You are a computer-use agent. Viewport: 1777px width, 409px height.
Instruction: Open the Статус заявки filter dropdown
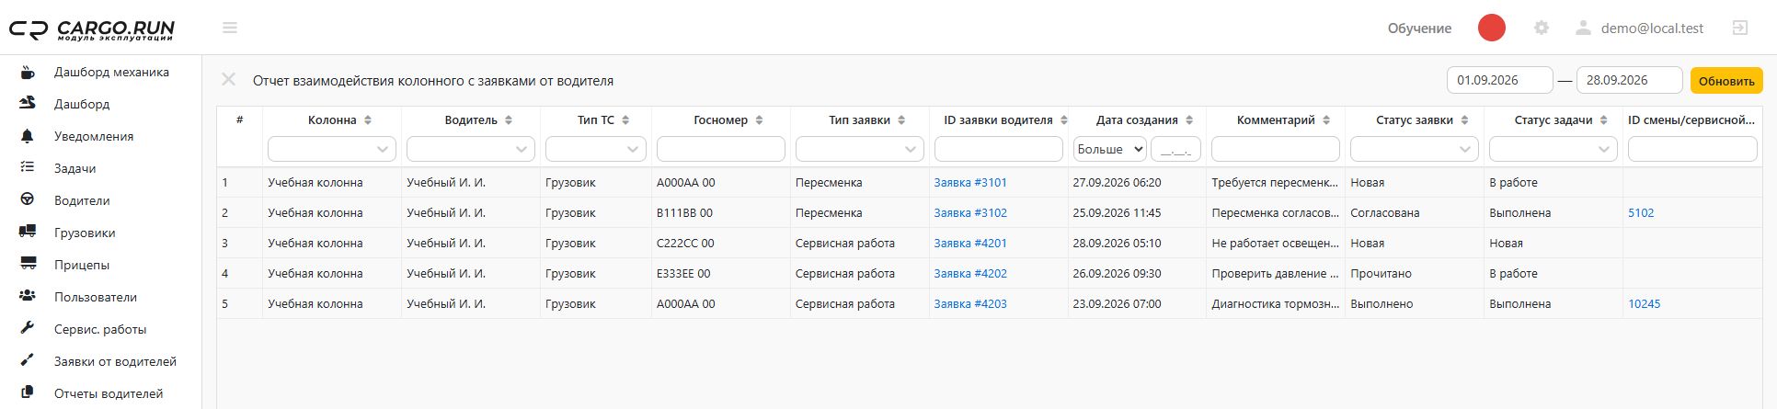point(1415,149)
